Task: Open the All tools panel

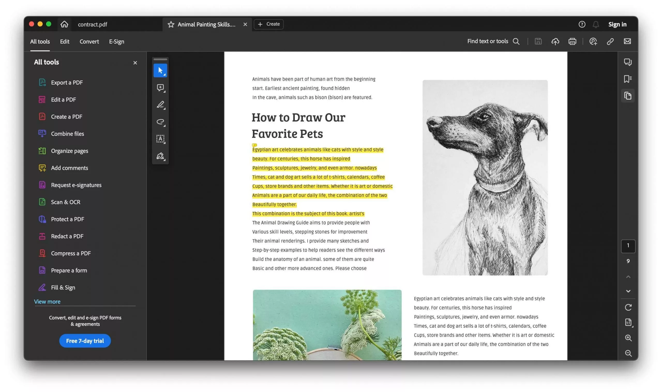Action: click(x=40, y=41)
